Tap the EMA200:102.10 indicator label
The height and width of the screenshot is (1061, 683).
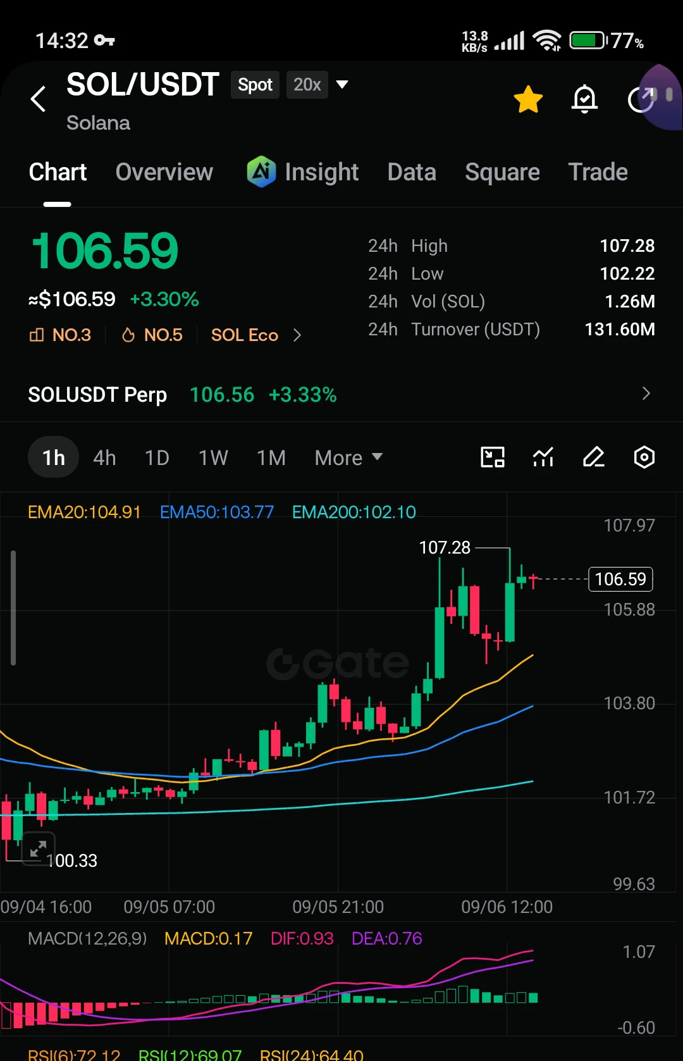coord(354,512)
